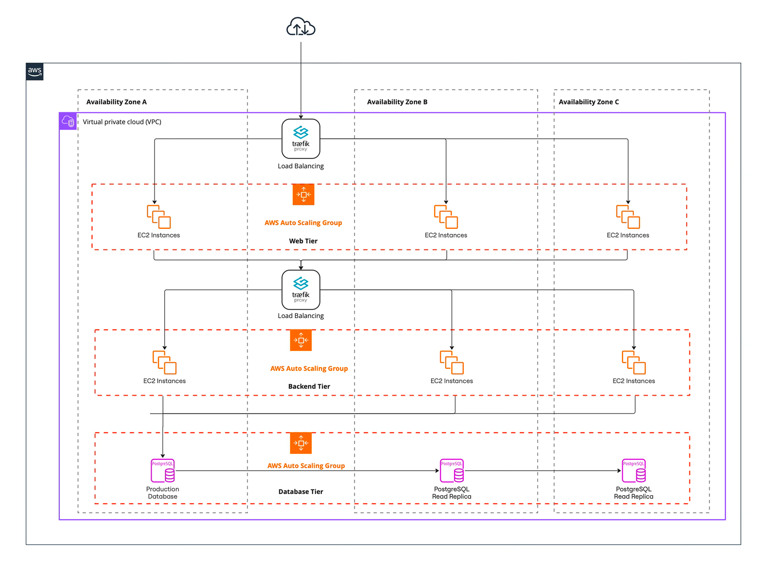Select the Backend Tier Auto Scaling icon

point(301,340)
